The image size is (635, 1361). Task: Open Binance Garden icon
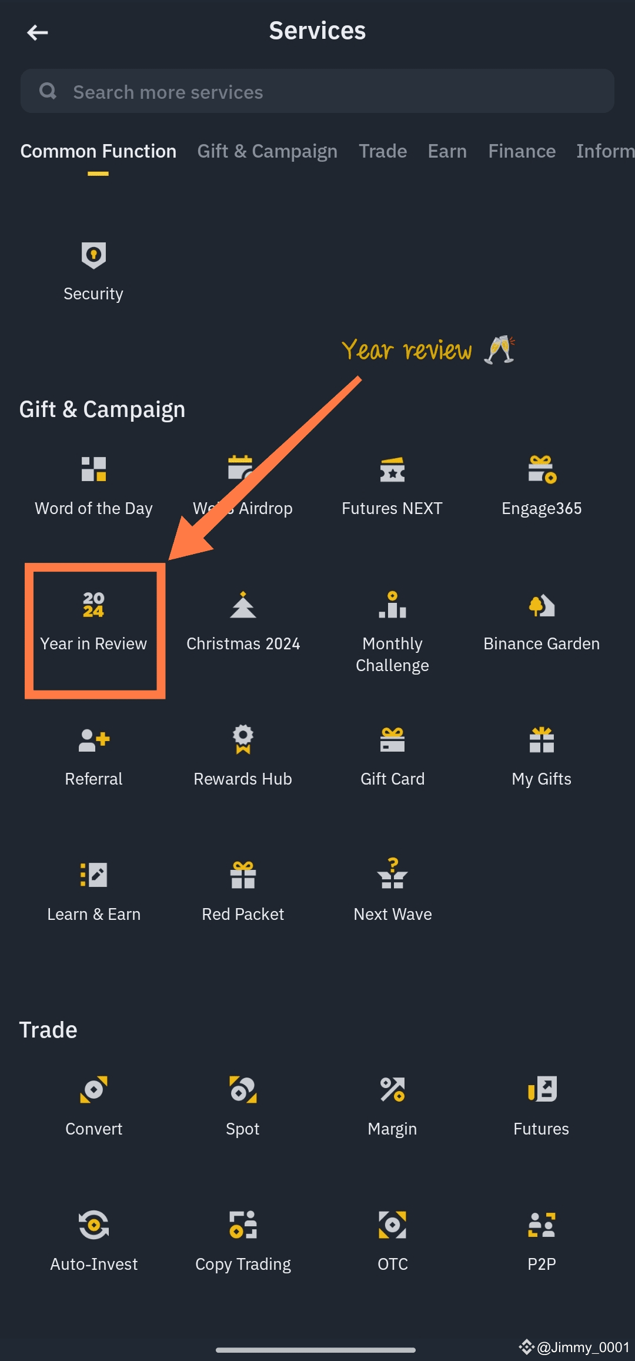[x=542, y=606]
